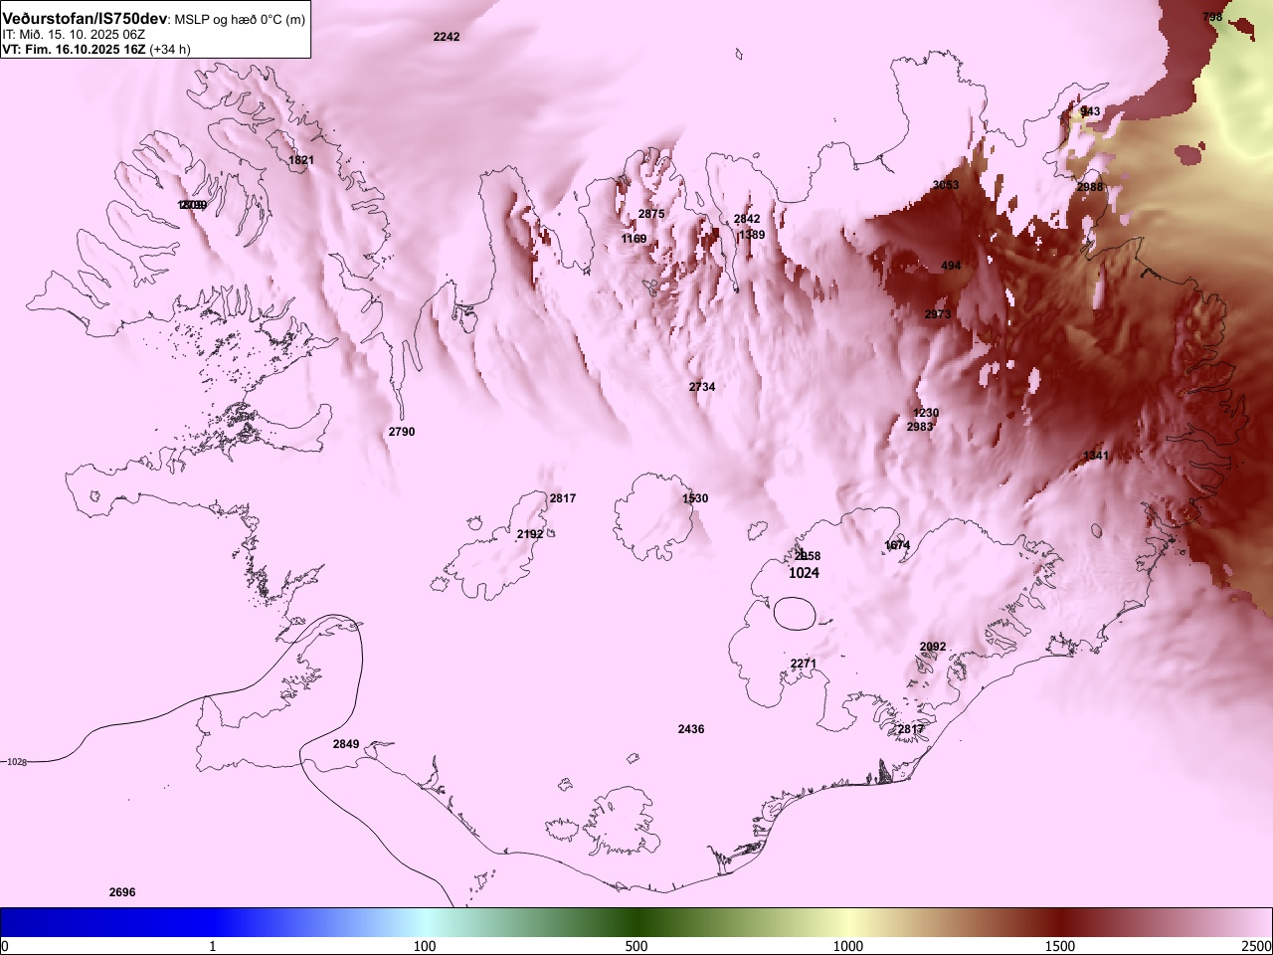Viewport: 1273px width, 955px height.
Task: Click the 1500 tick on the color scale
Action: pos(1060,946)
